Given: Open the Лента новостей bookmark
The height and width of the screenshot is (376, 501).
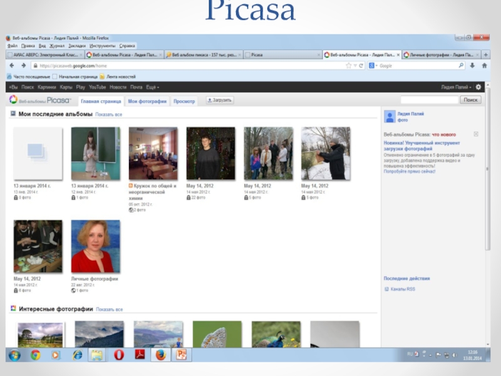Looking at the screenshot, I should tap(118, 76).
